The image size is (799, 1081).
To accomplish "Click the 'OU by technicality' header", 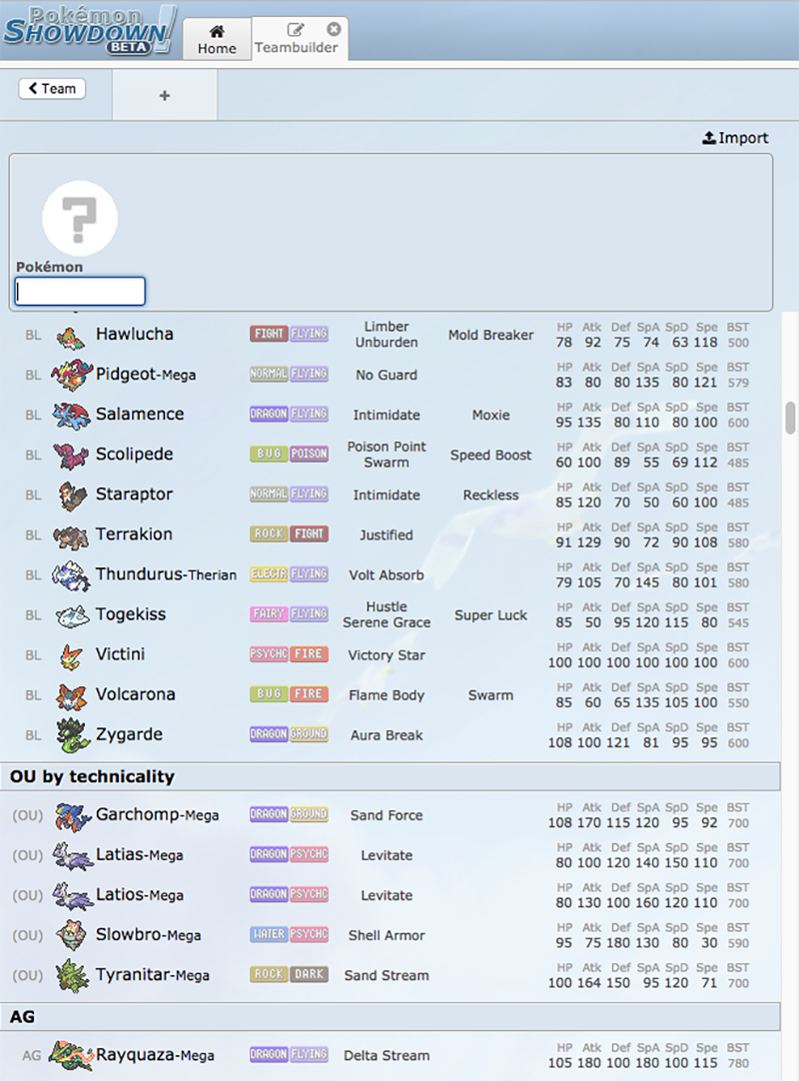I will [x=391, y=776].
